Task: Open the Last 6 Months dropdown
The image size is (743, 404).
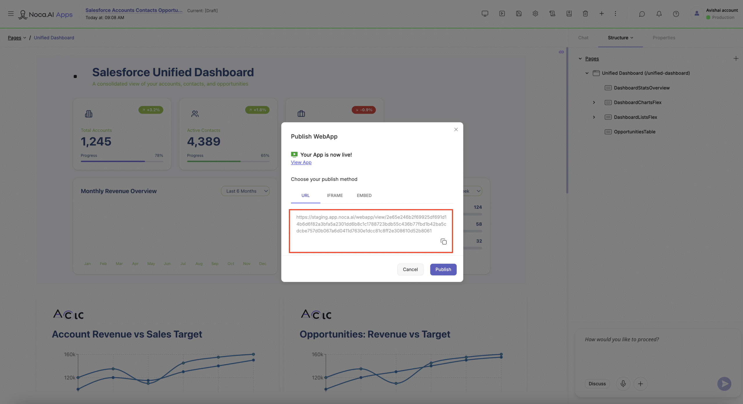Action: 245,191
